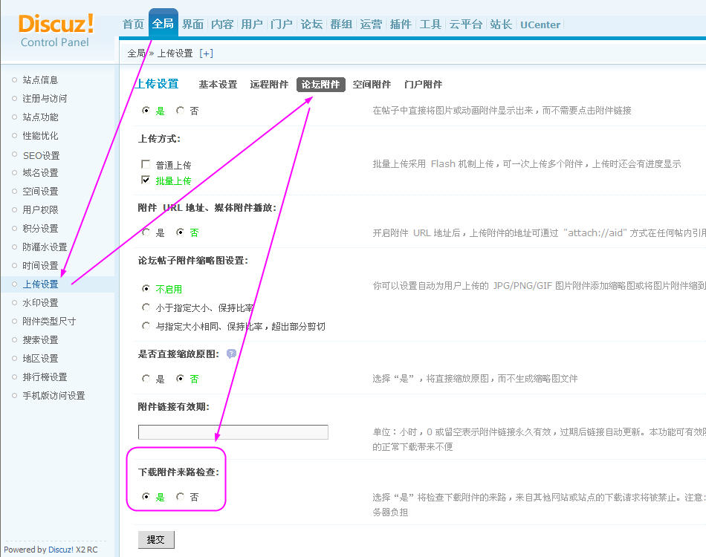Click 全局 in the breadcrumb
Screen dimensions: 706x557
(x=136, y=53)
